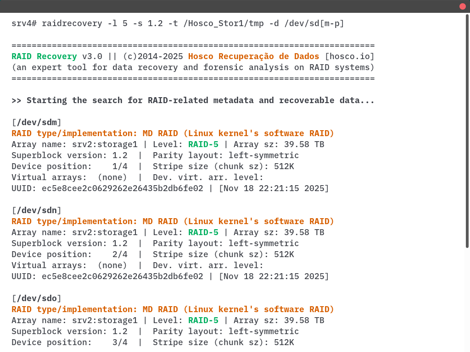The height and width of the screenshot is (352, 470).
Task: Click the timestamp under the /dev/sdm UUID
Action: (274, 188)
